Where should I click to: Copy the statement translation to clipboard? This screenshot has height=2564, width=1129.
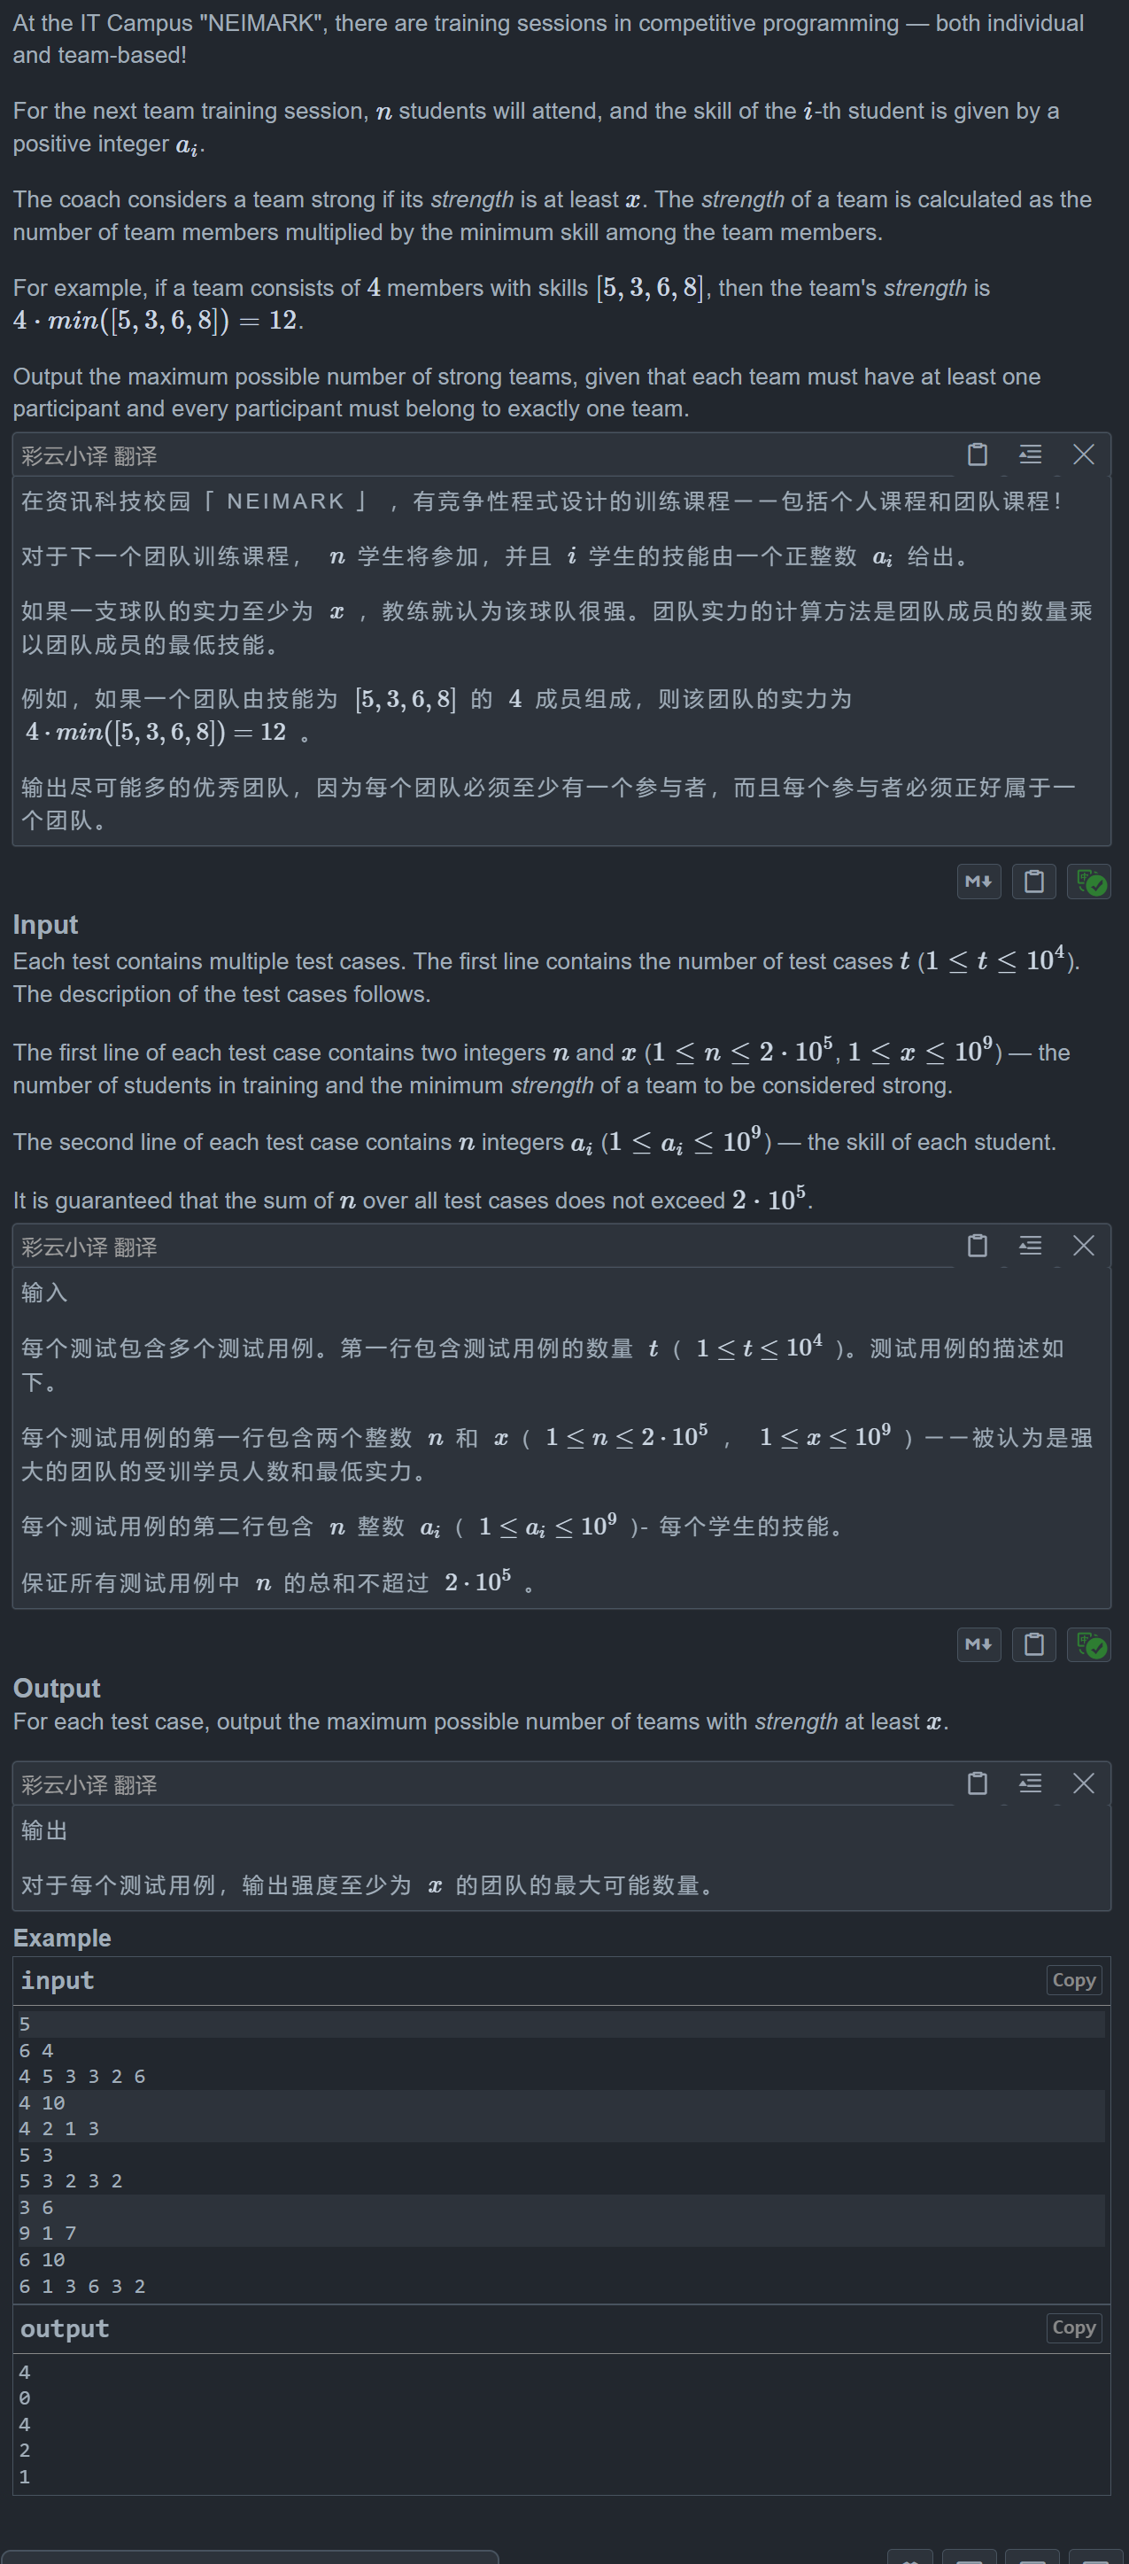click(x=977, y=455)
